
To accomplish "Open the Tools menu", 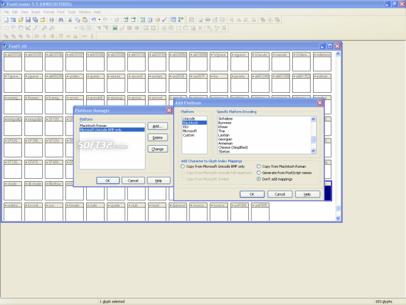I will (x=72, y=12).
